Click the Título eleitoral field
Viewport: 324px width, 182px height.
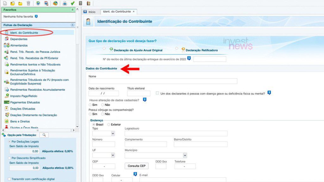pos(139,94)
